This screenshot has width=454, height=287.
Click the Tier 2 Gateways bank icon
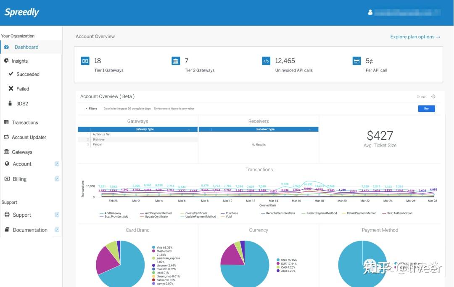[176, 61]
